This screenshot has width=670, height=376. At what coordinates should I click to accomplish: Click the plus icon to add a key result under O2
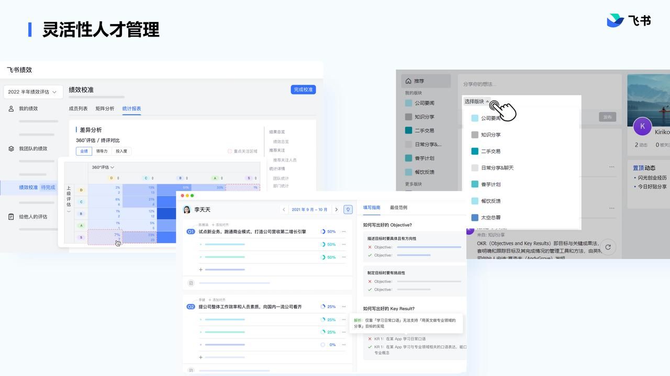(x=200, y=357)
